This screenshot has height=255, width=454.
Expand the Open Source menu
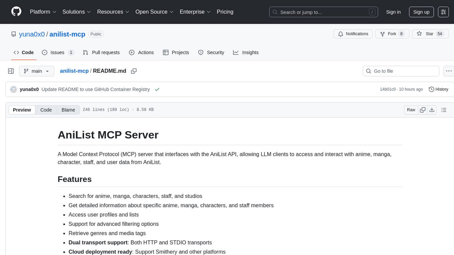pos(154,12)
